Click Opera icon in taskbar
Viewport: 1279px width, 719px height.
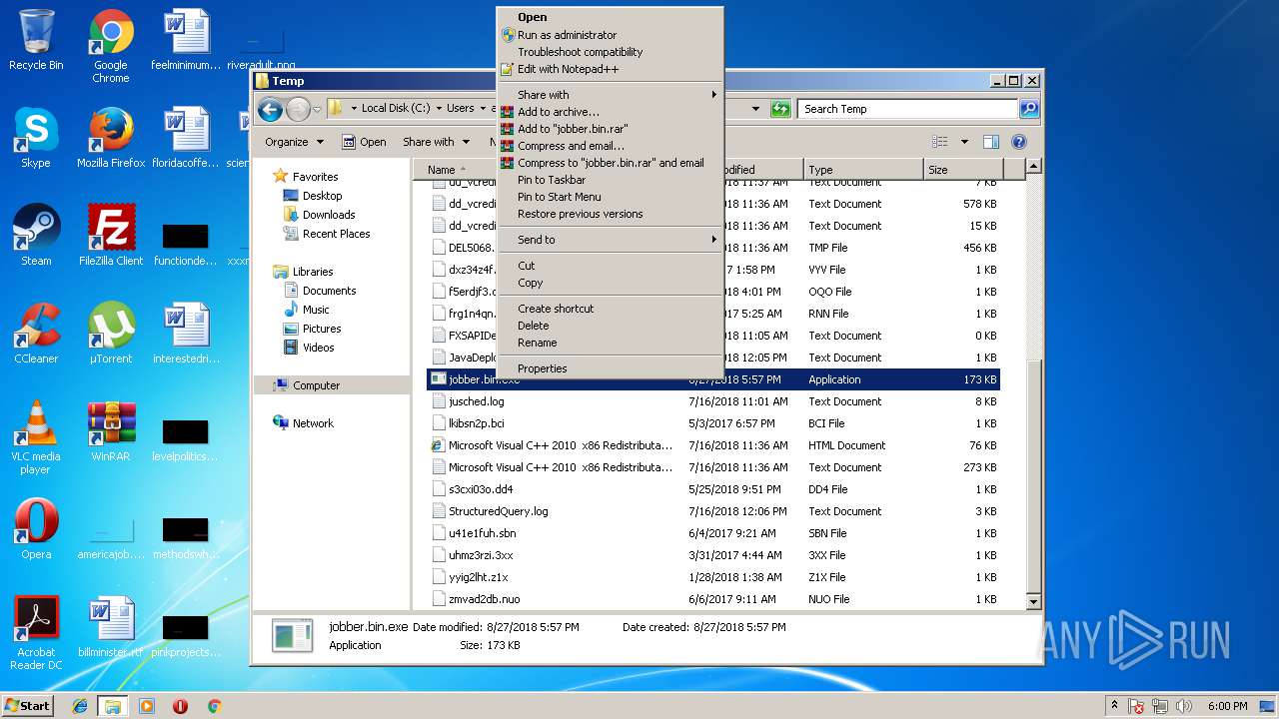[x=181, y=706]
